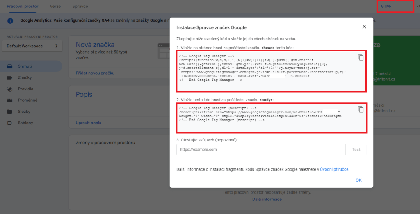Click the blue info icon in banner
The height and width of the screenshot is (214, 420).
click(x=10, y=20)
